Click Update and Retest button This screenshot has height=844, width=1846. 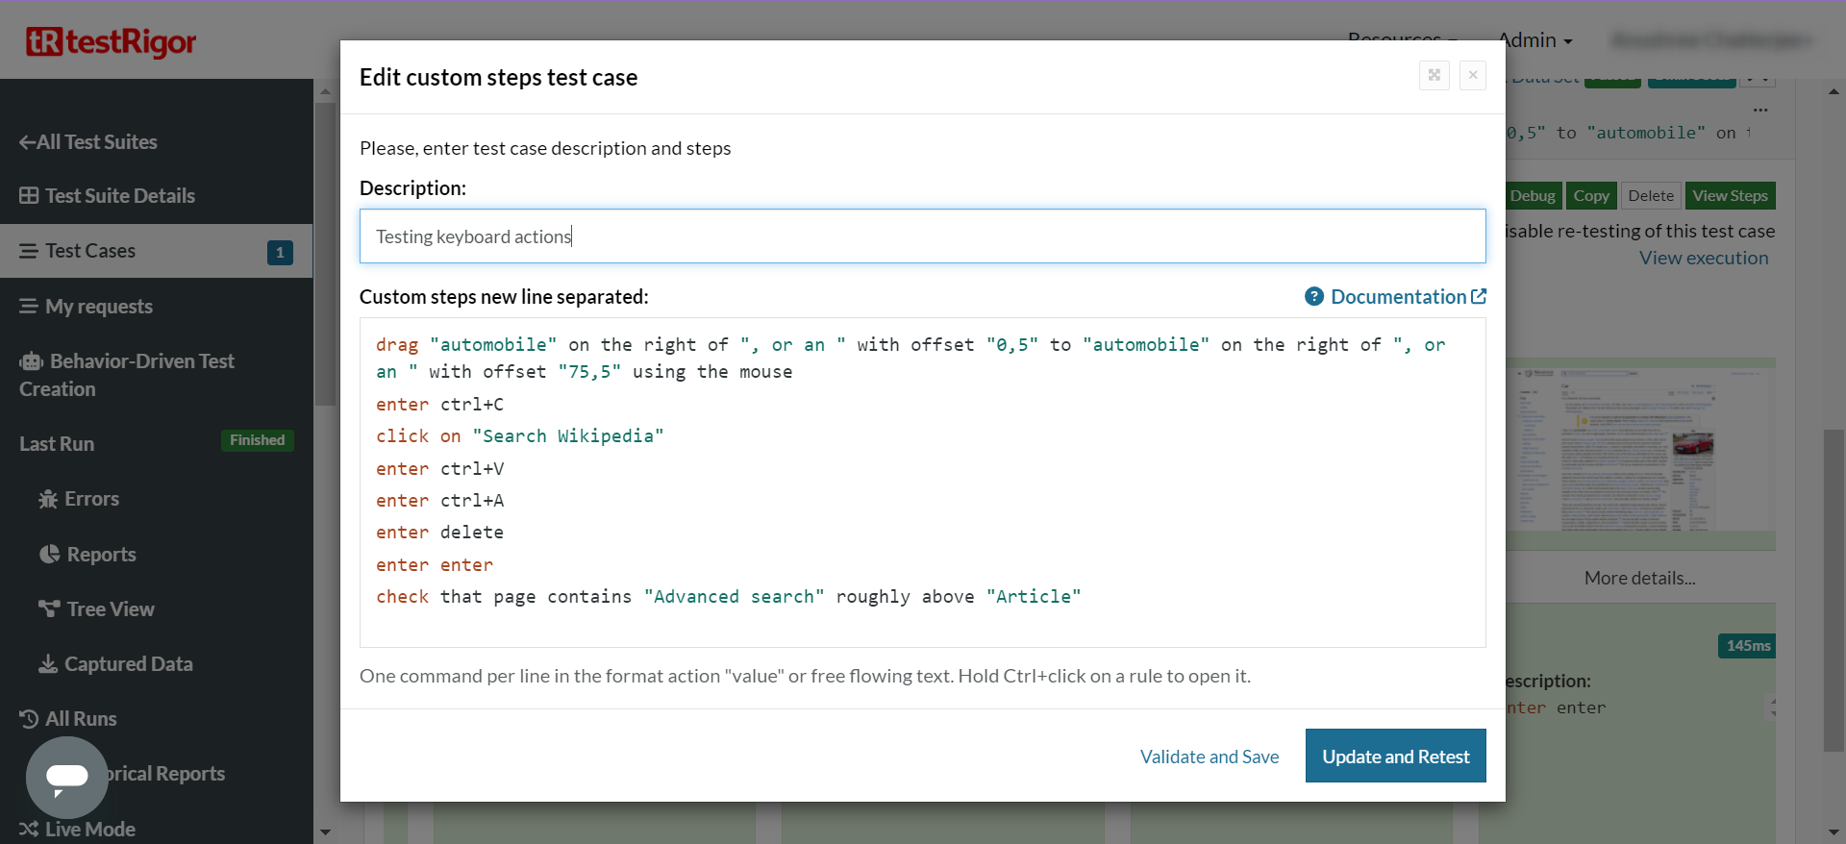(x=1395, y=757)
